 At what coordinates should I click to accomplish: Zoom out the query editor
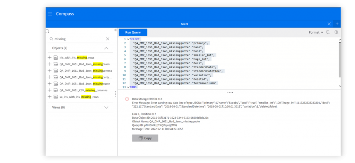tap(328, 32)
